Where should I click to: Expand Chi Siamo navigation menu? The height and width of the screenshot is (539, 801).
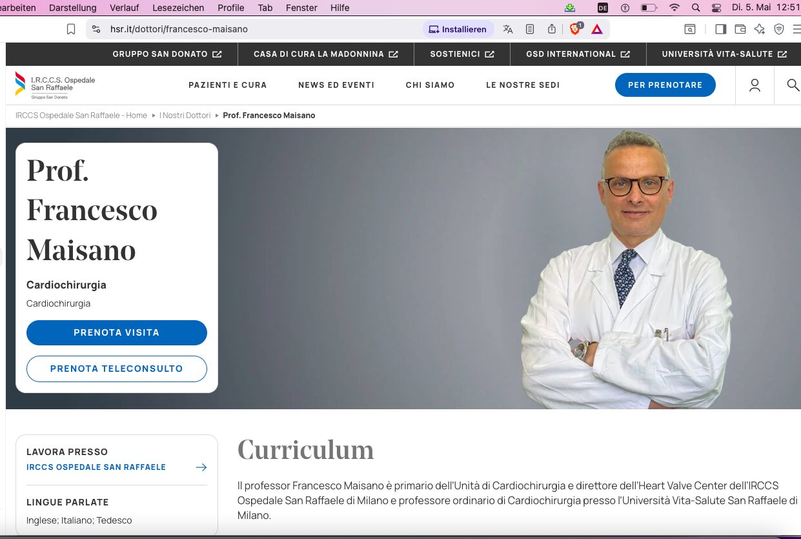pos(430,85)
